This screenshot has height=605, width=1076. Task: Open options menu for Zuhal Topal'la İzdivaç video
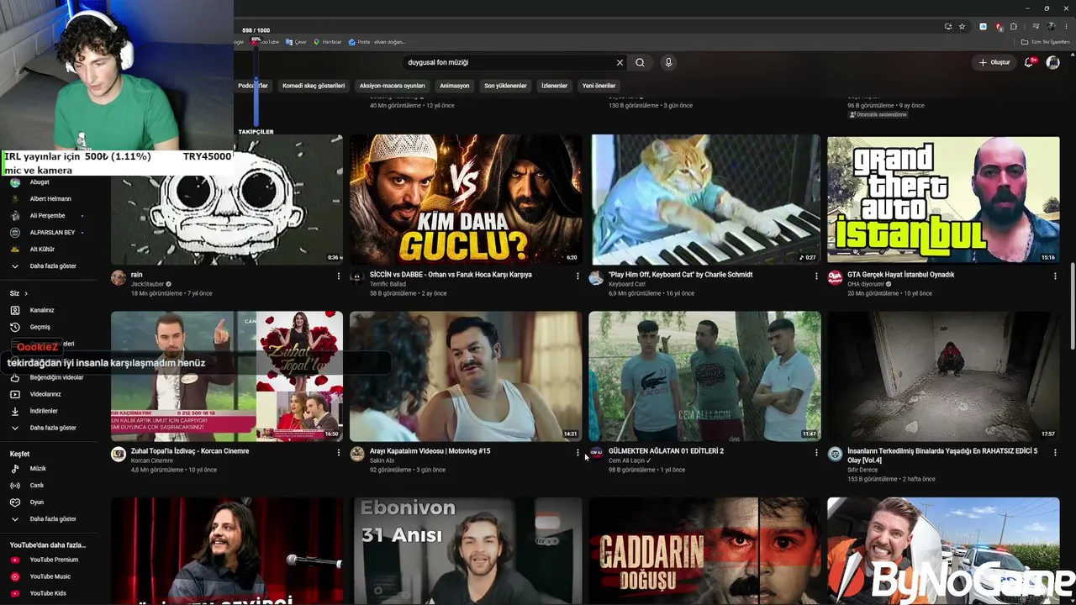pyautogui.click(x=339, y=452)
